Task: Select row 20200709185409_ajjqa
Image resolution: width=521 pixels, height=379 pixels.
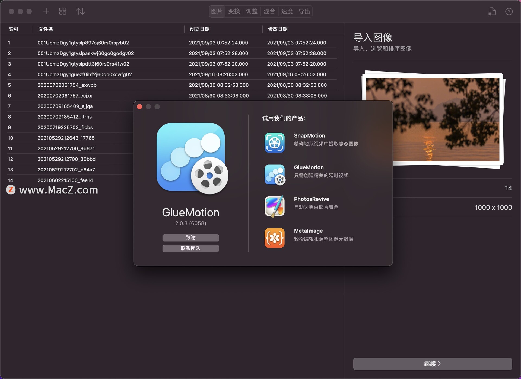Action: pyautogui.click(x=70, y=106)
